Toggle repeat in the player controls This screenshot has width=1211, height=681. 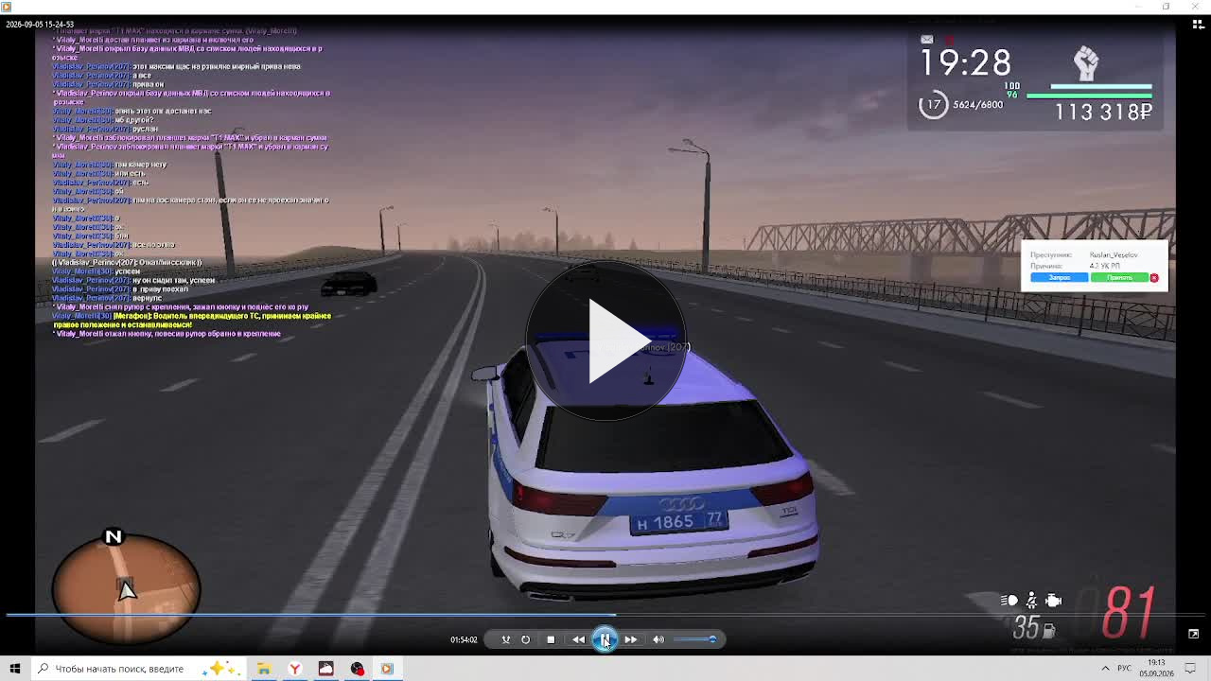pyautogui.click(x=526, y=639)
